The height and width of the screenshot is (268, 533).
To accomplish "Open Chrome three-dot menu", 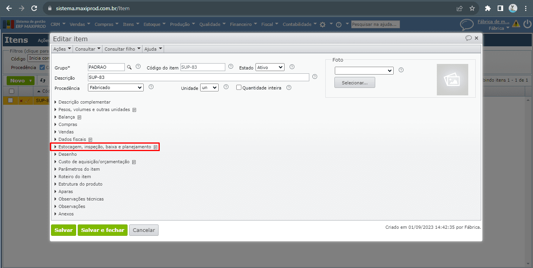I will [x=526, y=8].
